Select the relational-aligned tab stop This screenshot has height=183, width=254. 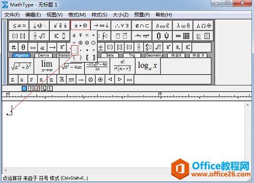(44, 88)
